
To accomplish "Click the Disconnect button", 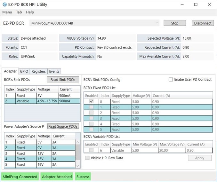I will point(203,23).
